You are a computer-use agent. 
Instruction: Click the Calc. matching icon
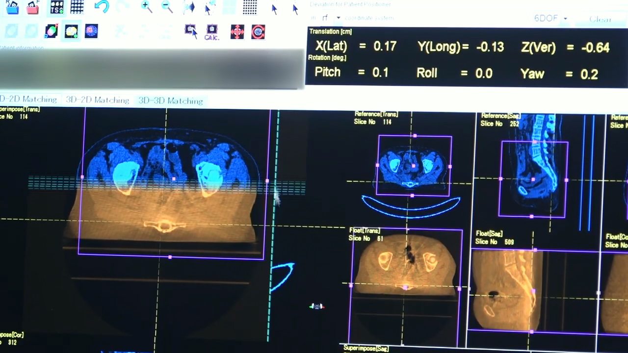click(211, 32)
